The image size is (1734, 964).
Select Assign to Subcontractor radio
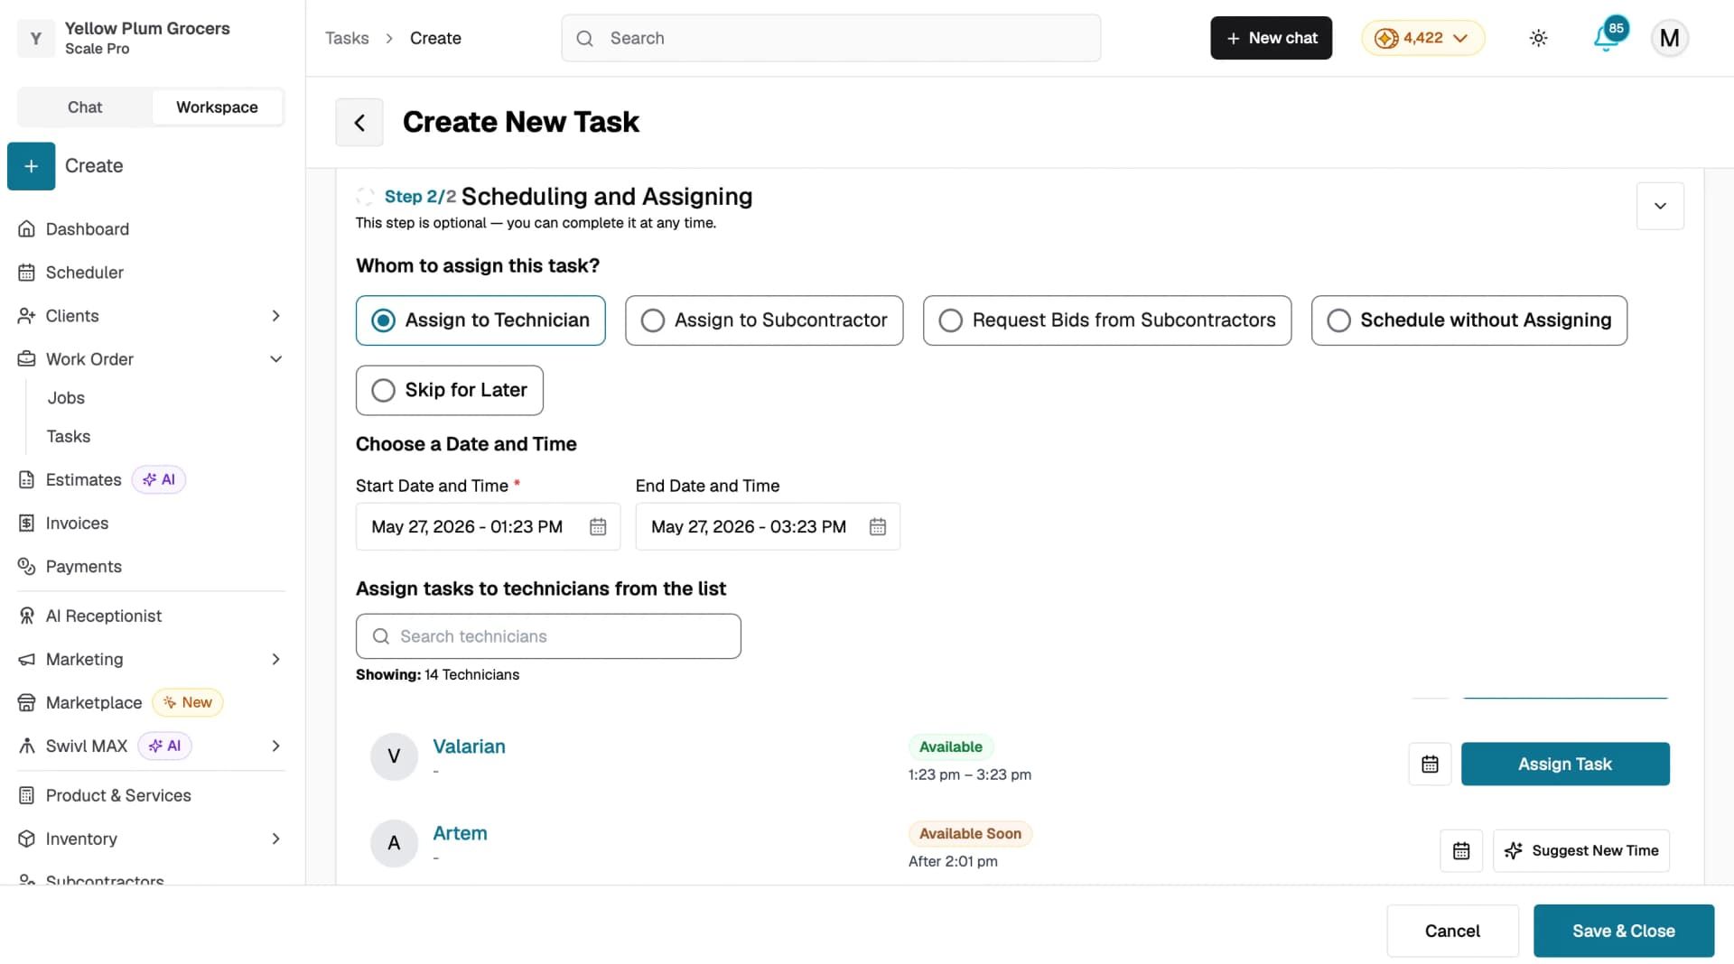(x=764, y=320)
